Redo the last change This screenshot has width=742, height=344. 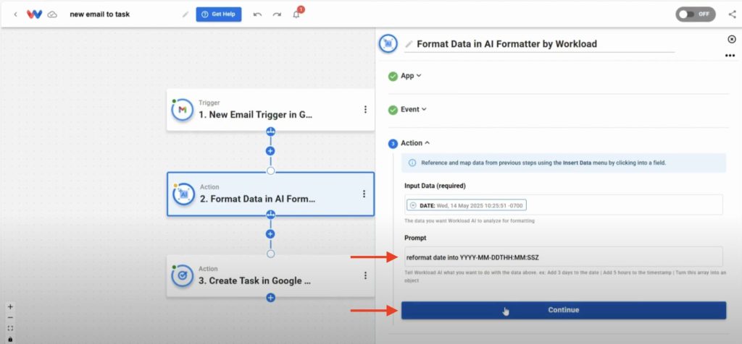tap(277, 14)
